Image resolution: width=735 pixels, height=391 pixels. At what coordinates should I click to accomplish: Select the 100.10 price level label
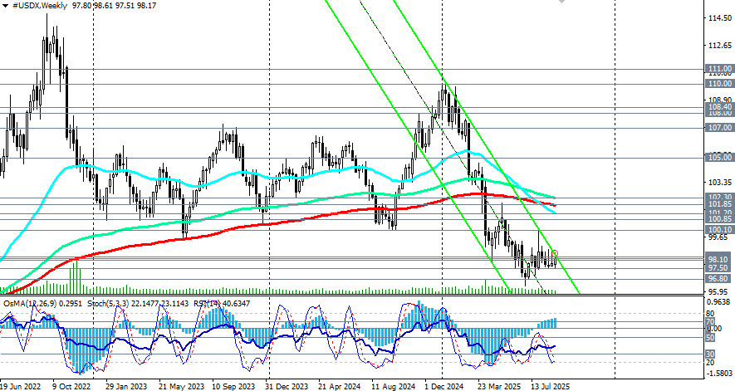coord(720,229)
